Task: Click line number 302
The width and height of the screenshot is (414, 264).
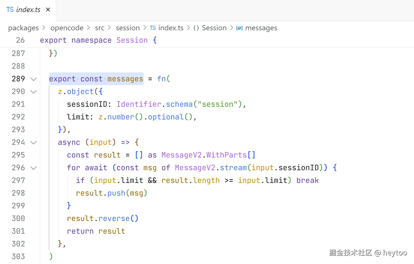Action: click(18, 244)
